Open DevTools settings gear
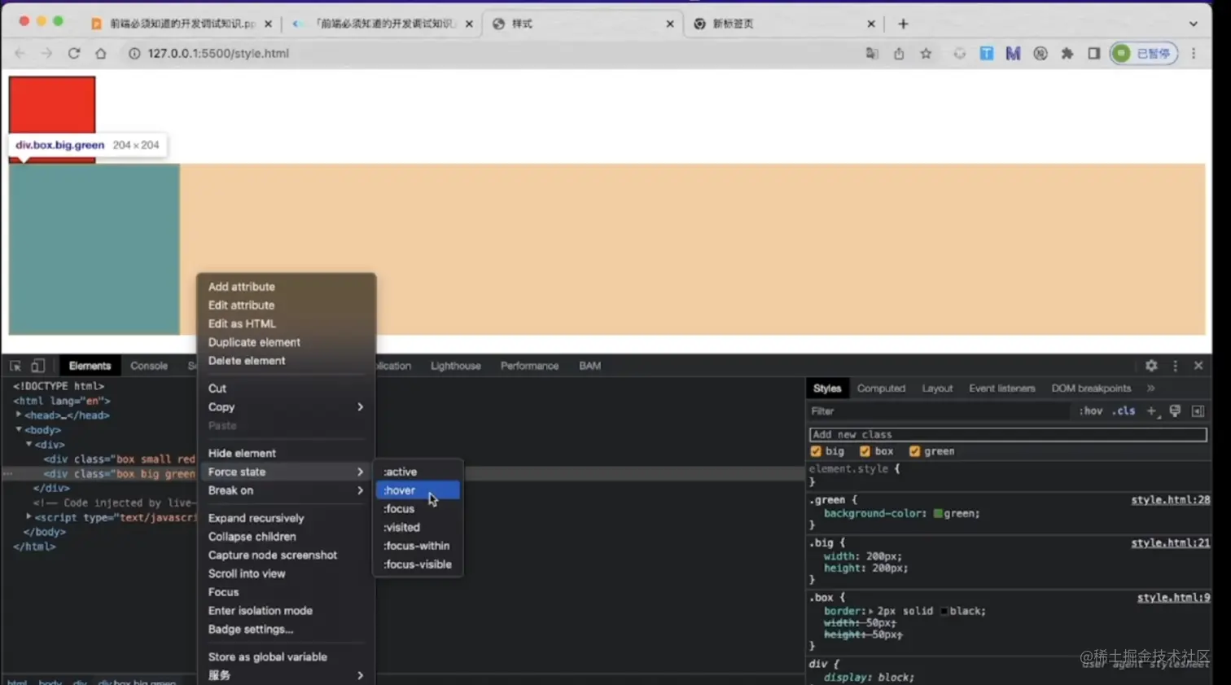The height and width of the screenshot is (685, 1231). coord(1151,366)
